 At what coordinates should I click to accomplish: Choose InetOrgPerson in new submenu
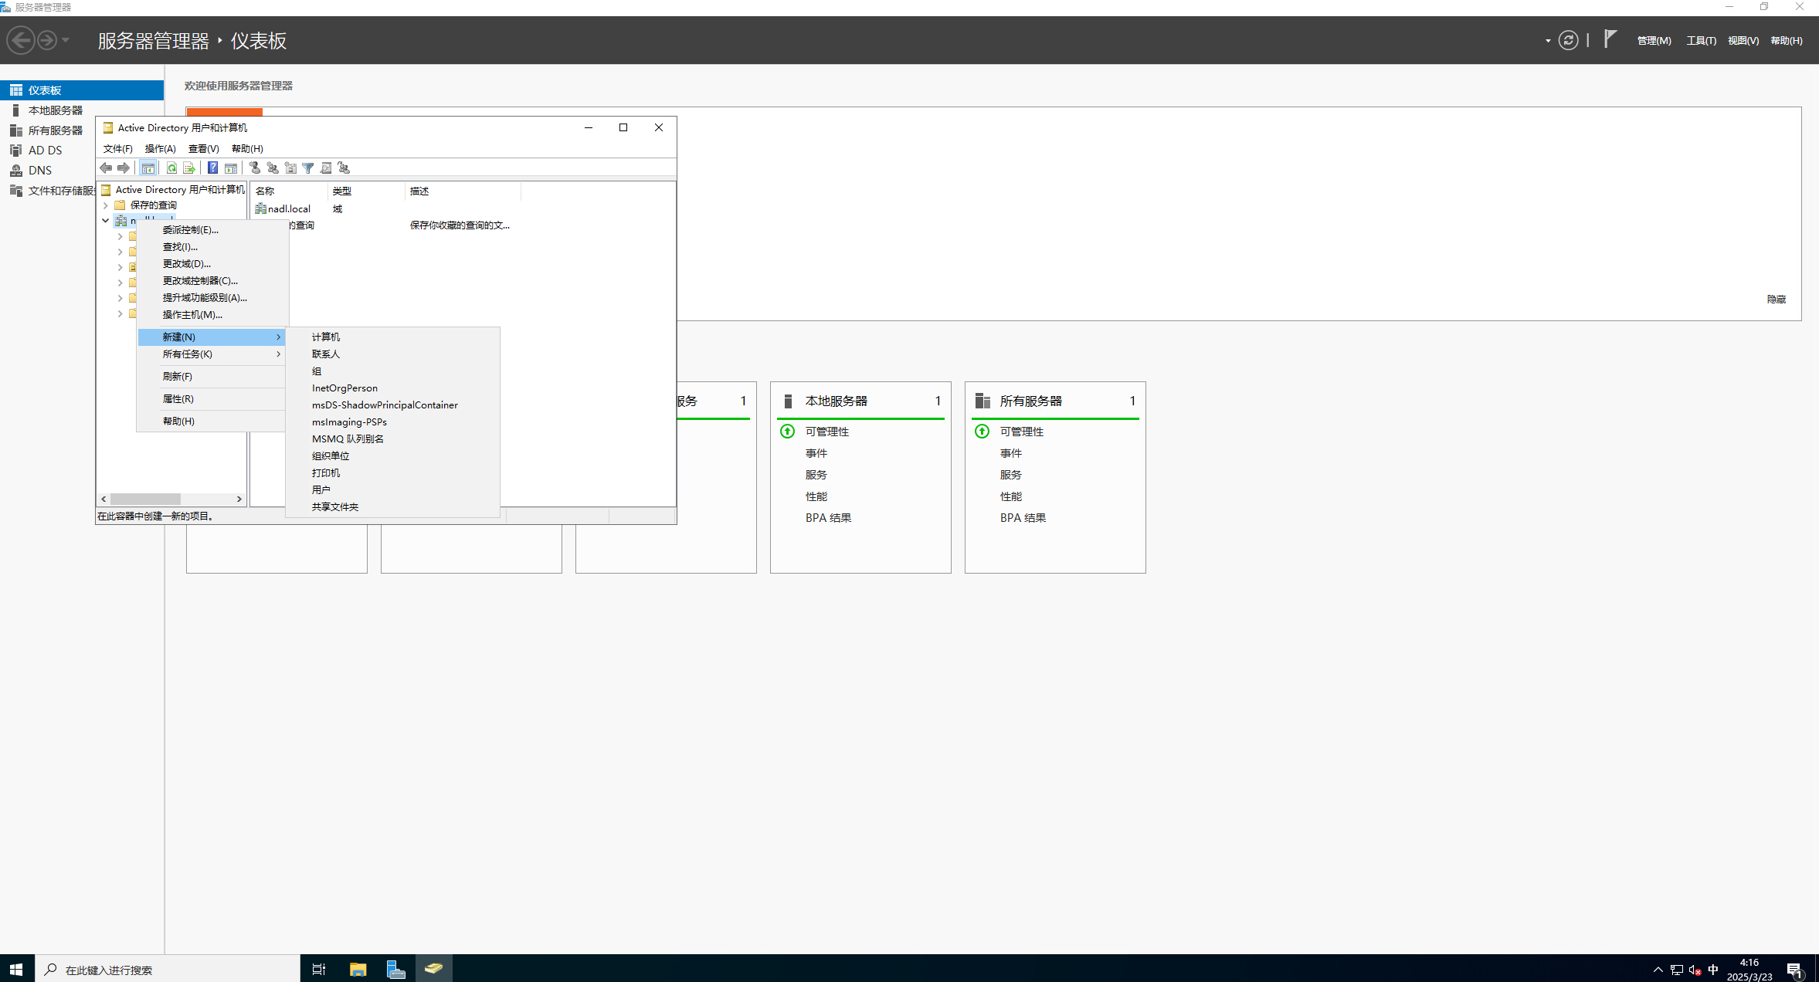tap(392, 388)
